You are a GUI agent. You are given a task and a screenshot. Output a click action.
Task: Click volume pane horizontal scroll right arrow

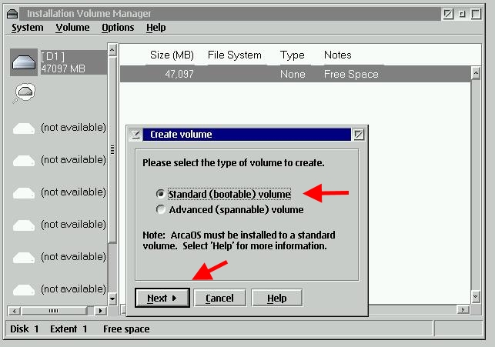coord(463,310)
